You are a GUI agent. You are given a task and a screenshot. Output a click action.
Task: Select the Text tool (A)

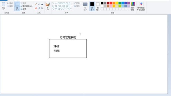(42, 4)
